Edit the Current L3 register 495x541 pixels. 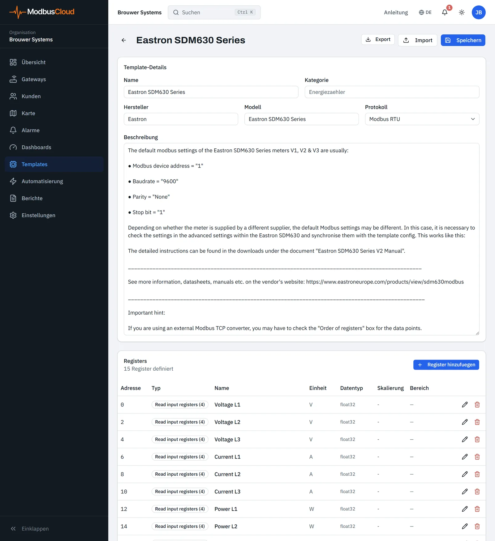465,492
